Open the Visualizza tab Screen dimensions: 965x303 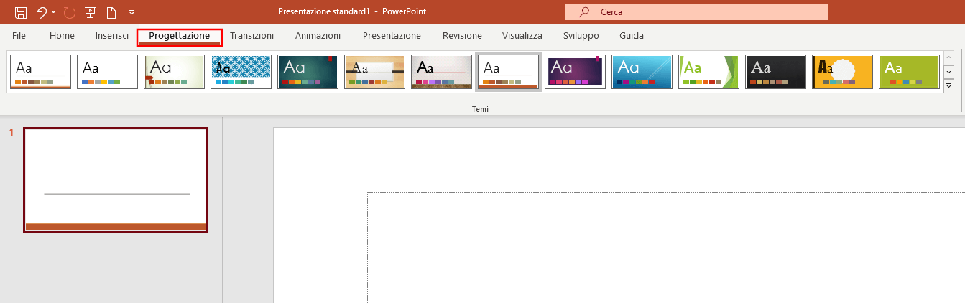(522, 36)
